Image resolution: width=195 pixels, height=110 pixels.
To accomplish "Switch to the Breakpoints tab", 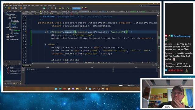I will 54,12.
